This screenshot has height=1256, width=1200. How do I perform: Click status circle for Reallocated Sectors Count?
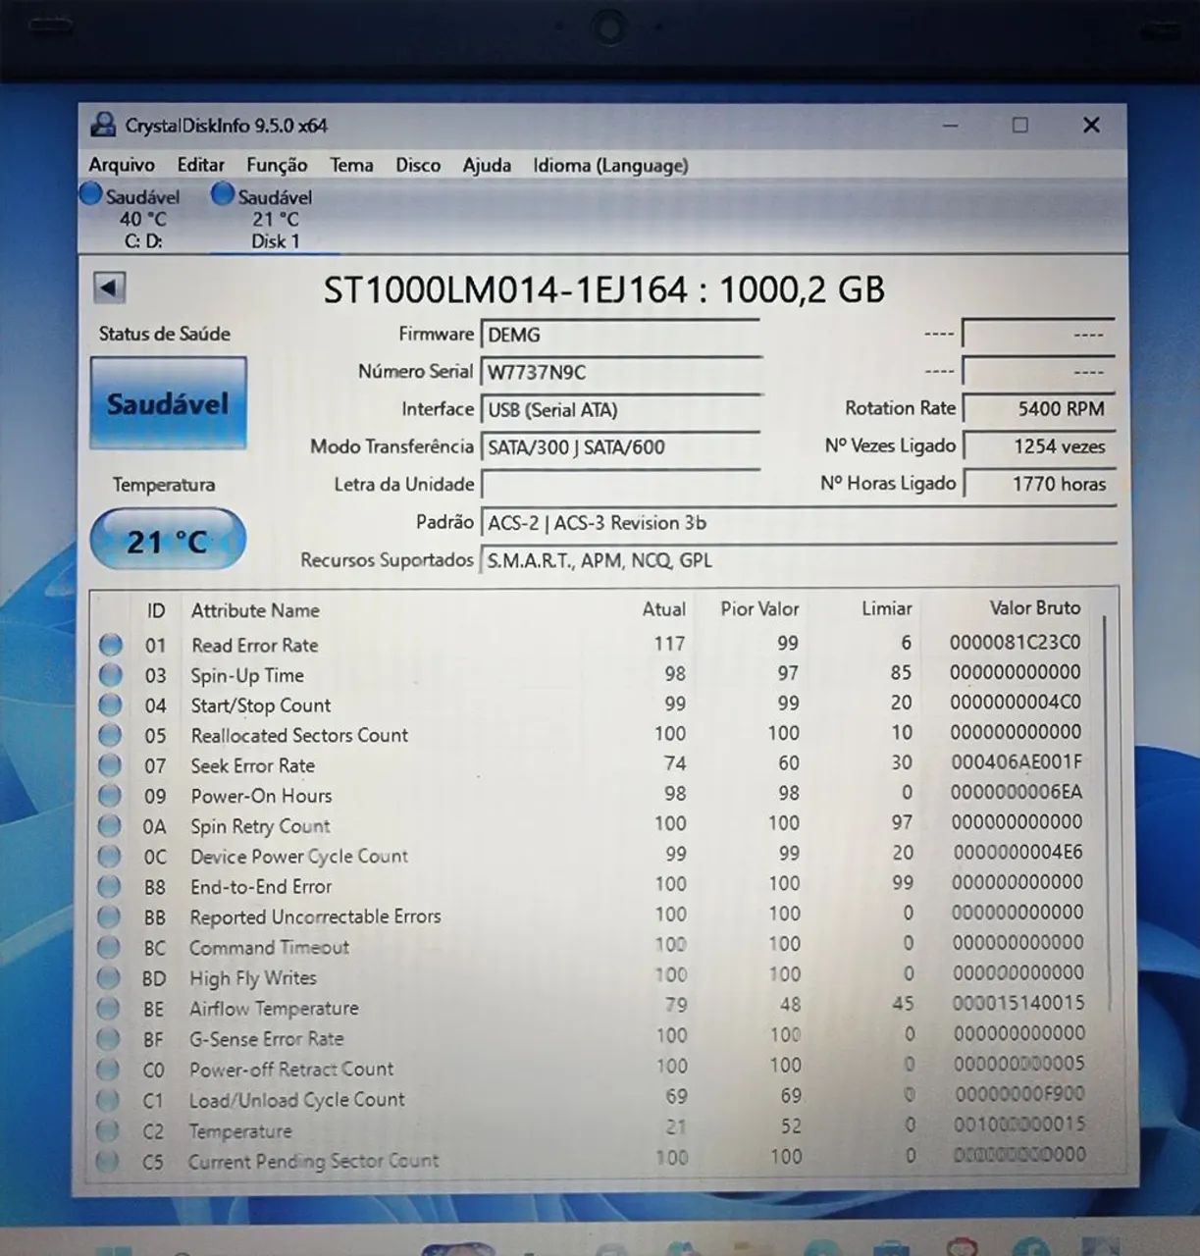(111, 735)
